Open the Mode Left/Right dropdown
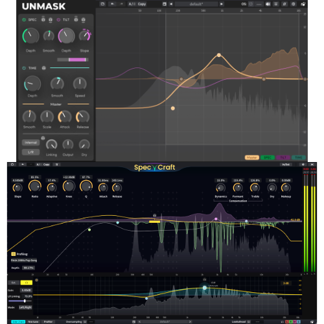The width and height of the screenshot is (324, 324). [25, 307]
